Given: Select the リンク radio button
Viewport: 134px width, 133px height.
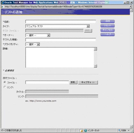Looking at the screenshot, I should pos(5,87).
